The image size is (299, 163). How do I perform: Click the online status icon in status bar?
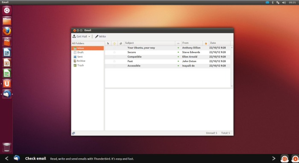(73, 133)
